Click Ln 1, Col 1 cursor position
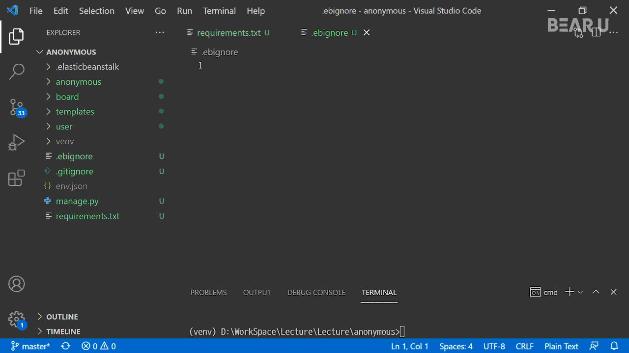The height and width of the screenshot is (353, 629). [x=410, y=346]
